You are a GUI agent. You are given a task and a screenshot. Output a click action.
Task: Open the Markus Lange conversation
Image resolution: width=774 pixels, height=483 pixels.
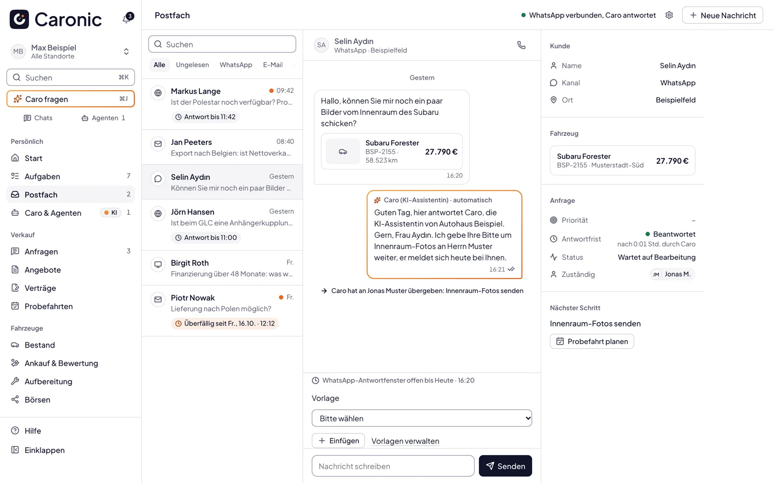[x=222, y=104]
